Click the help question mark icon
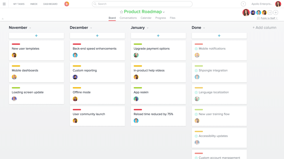 pos(243,4)
